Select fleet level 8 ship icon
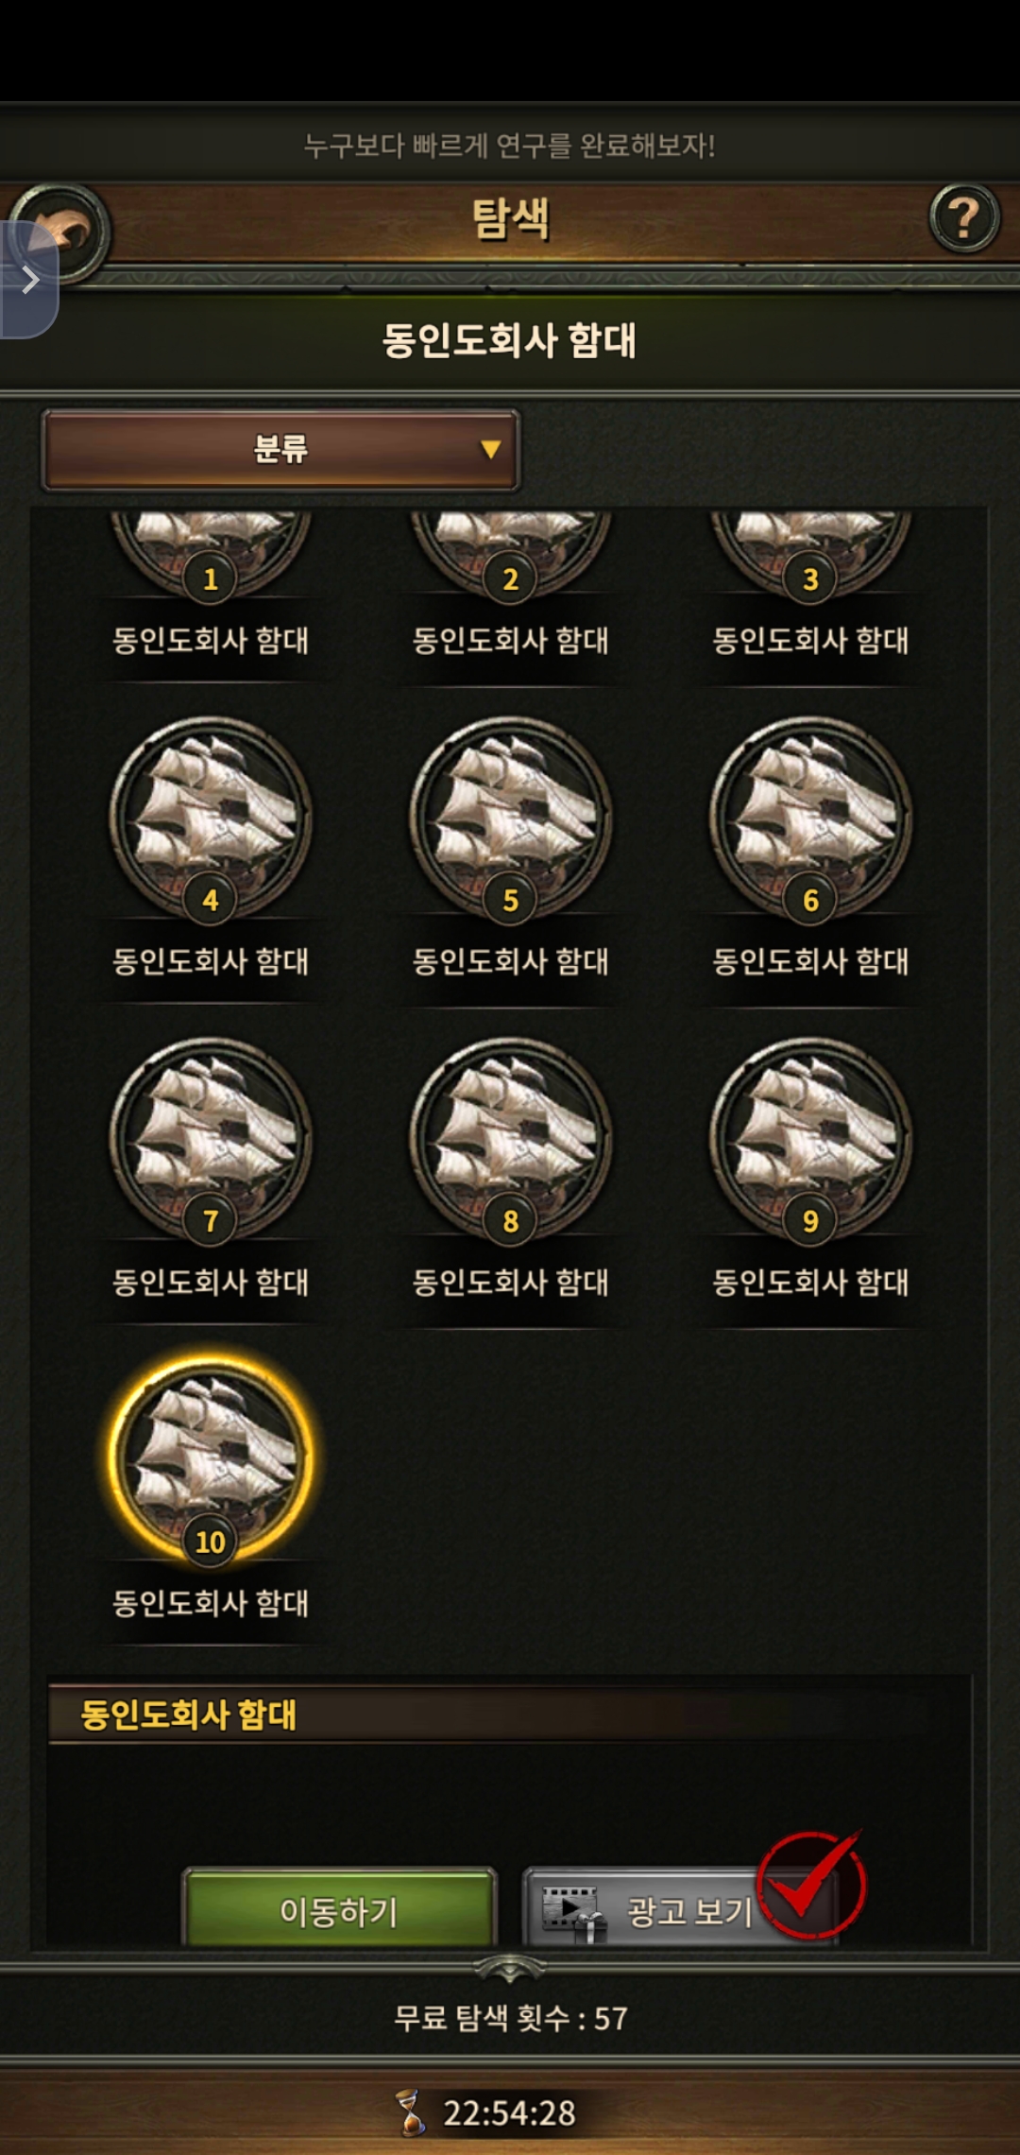1020x2155 pixels. (511, 1139)
